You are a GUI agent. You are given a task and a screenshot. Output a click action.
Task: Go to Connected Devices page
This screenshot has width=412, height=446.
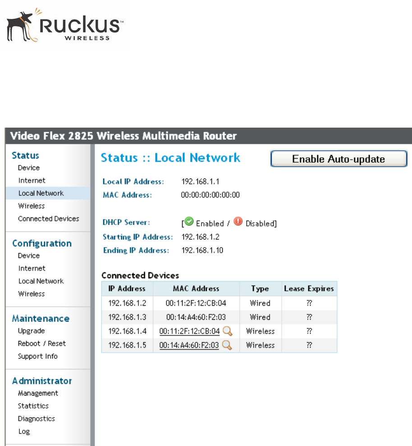(x=49, y=219)
